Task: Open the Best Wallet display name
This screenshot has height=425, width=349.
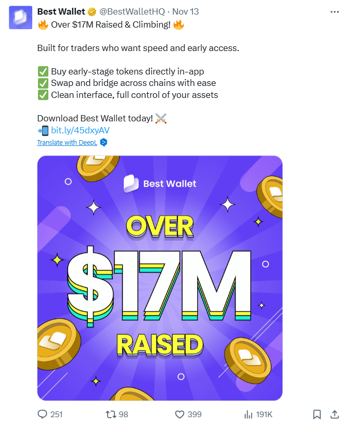Action: click(61, 12)
